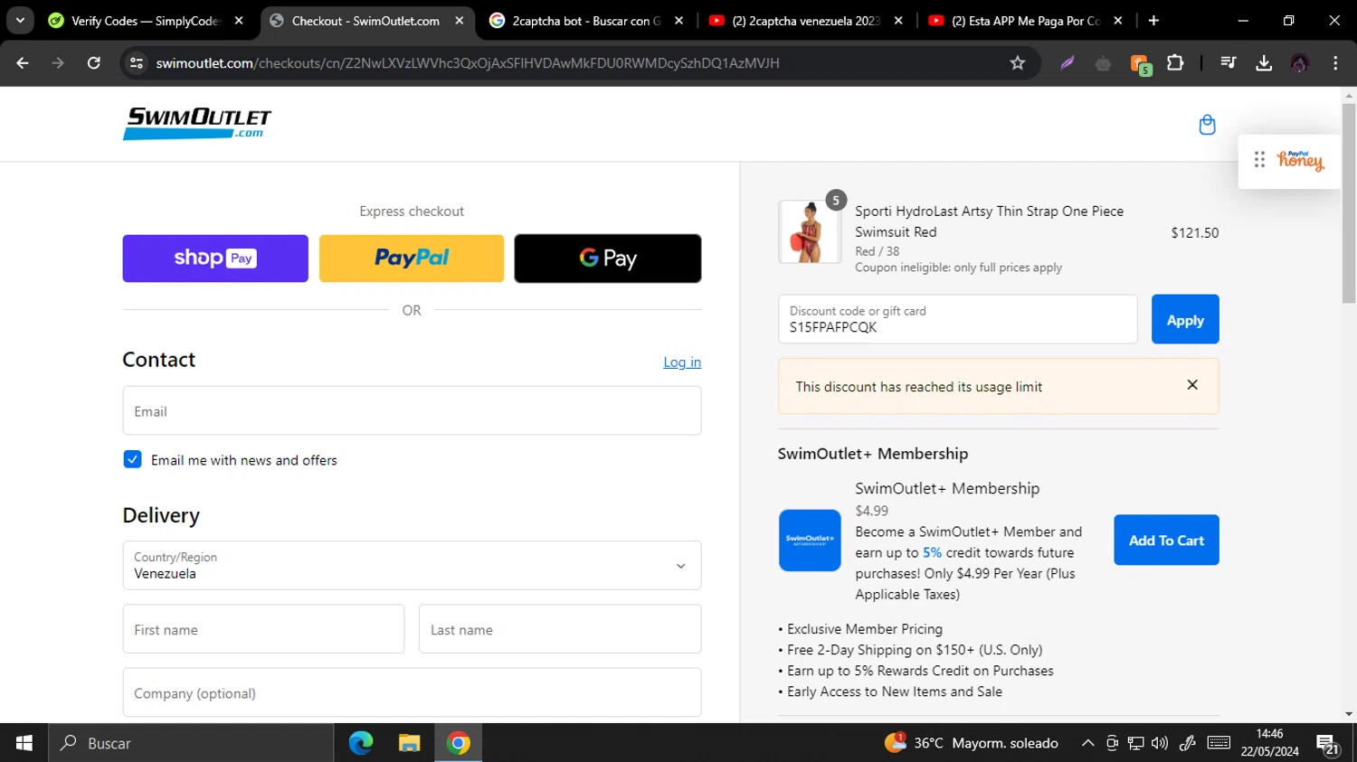
Task: Expand the tab search dropdown arrow
Action: point(20,20)
